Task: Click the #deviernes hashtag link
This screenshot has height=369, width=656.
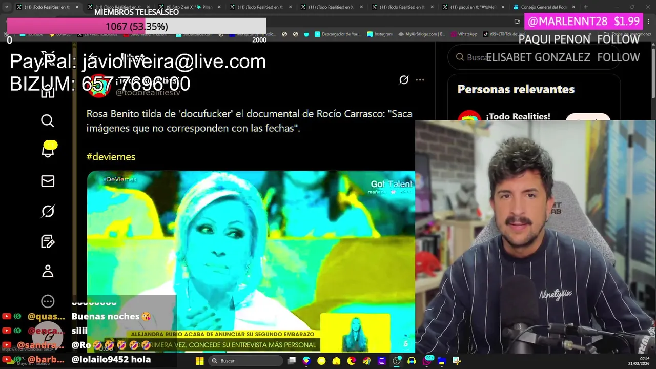Action: pos(111,157)
